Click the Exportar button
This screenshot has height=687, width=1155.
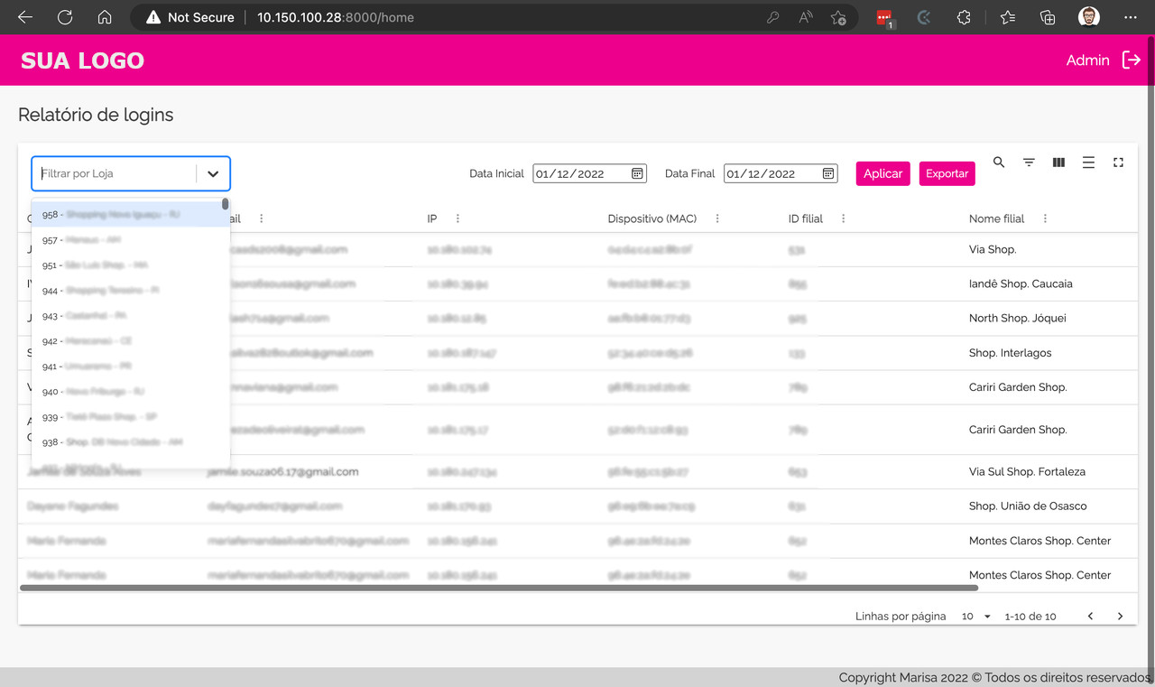947,173
